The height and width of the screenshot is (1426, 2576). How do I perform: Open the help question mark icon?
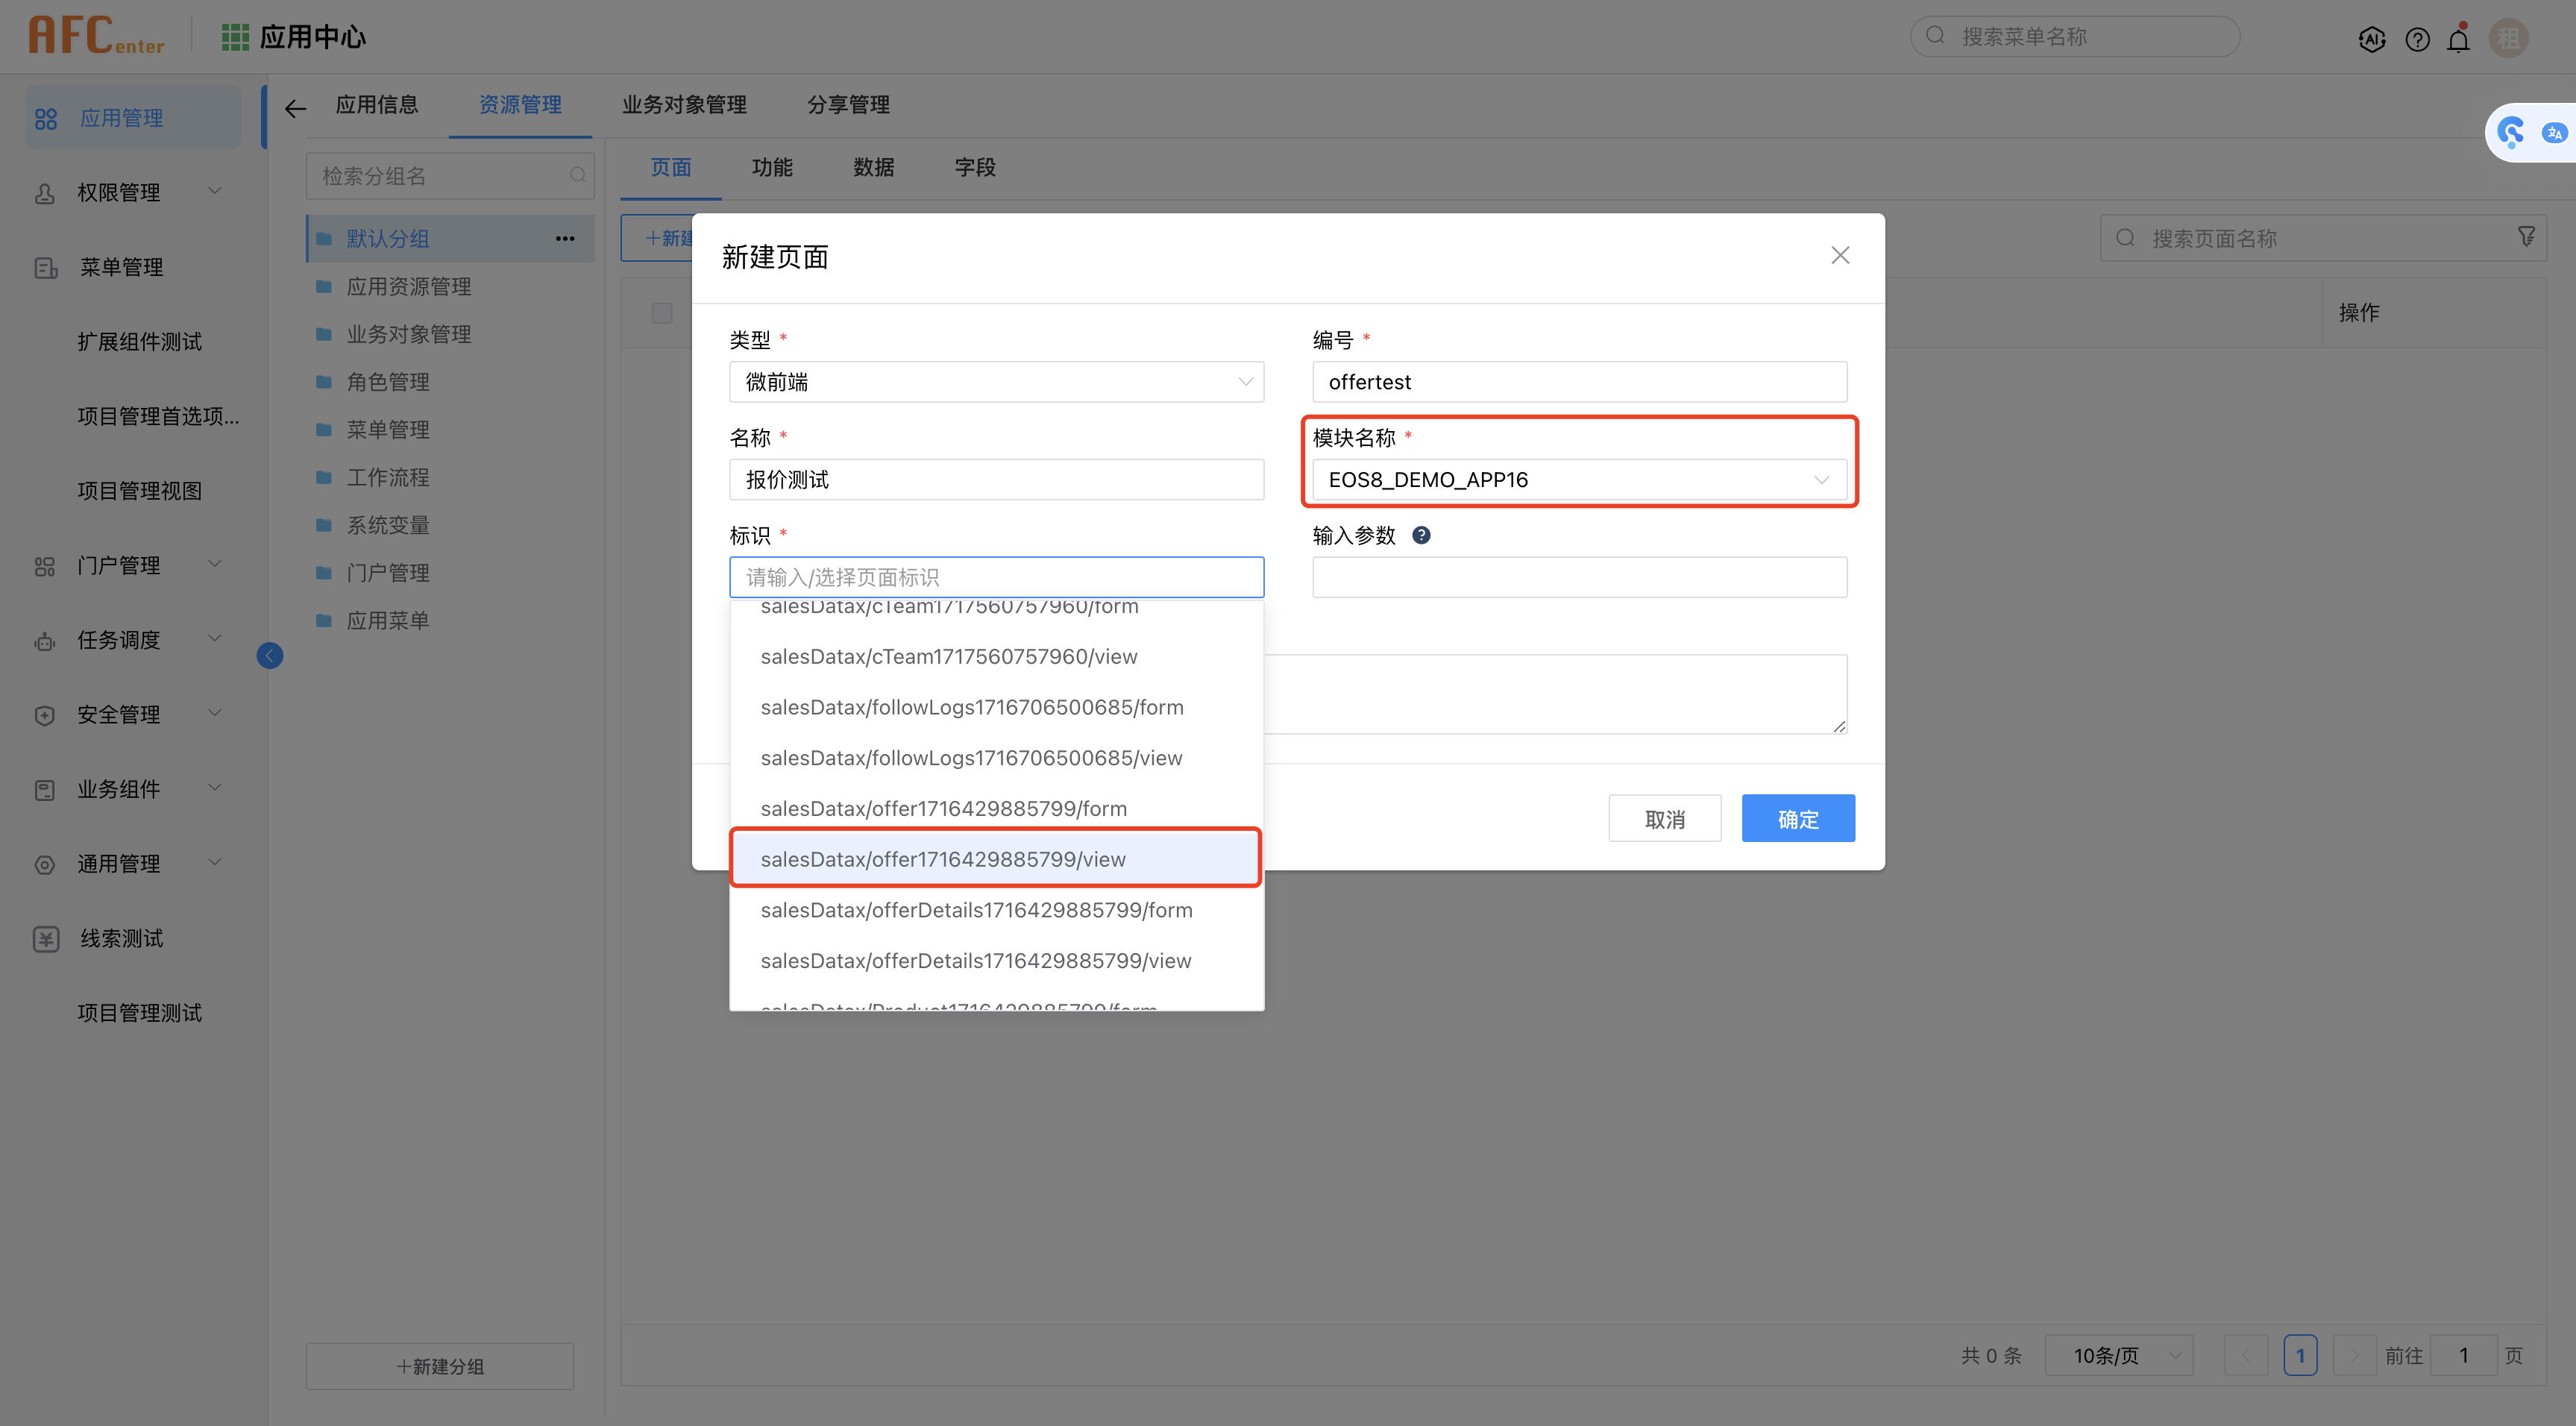[2417, 39]
